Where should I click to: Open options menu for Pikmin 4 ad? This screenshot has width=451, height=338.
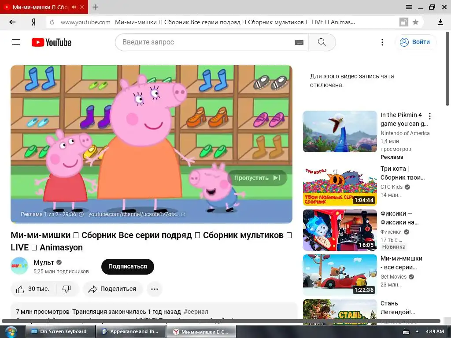click(430, 116)
